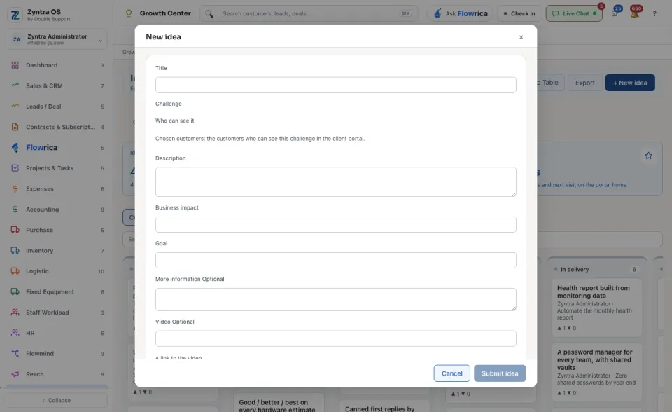Open Live Chat
The height and width of the screenshot is (412, 672).
[x=574, y=13]
